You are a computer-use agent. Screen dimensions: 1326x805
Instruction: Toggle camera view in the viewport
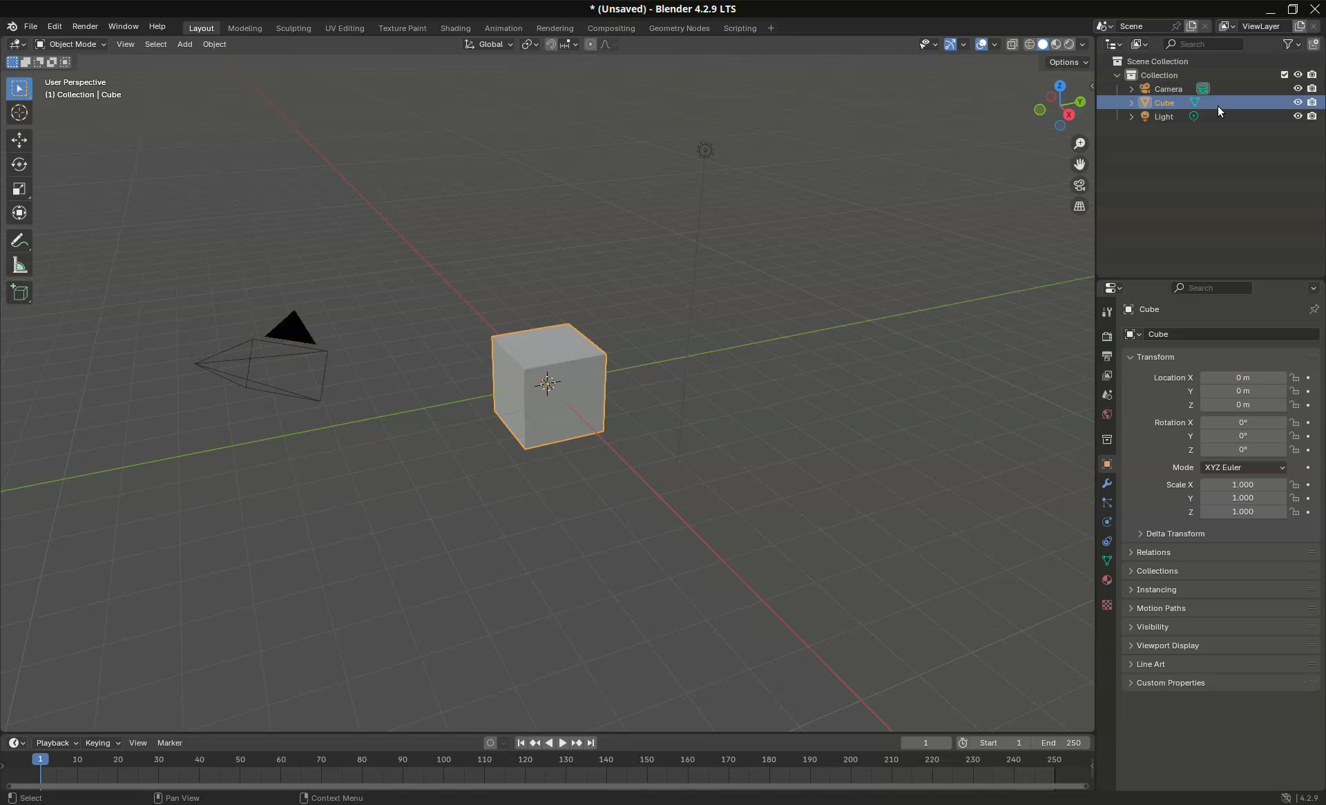point(1079,185)
